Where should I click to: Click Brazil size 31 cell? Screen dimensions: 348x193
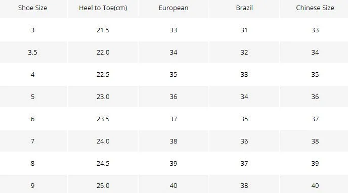tap(244, 30)
